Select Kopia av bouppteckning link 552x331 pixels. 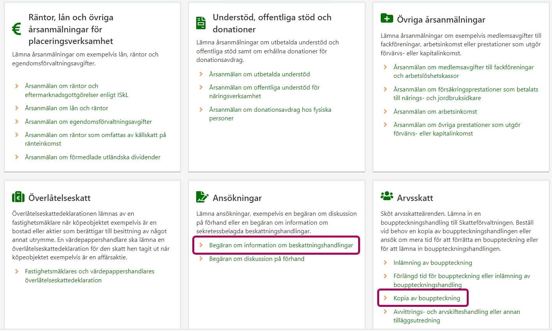[427, 298]
